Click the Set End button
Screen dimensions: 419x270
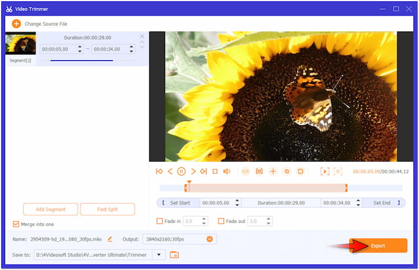(383, 203)
